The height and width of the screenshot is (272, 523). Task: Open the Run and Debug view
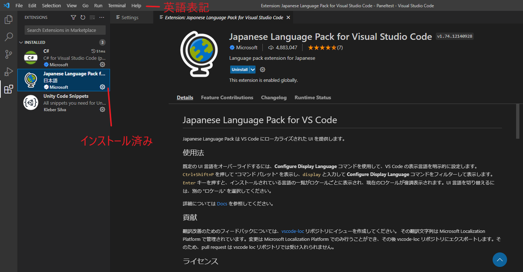click(x=8, y=72)
